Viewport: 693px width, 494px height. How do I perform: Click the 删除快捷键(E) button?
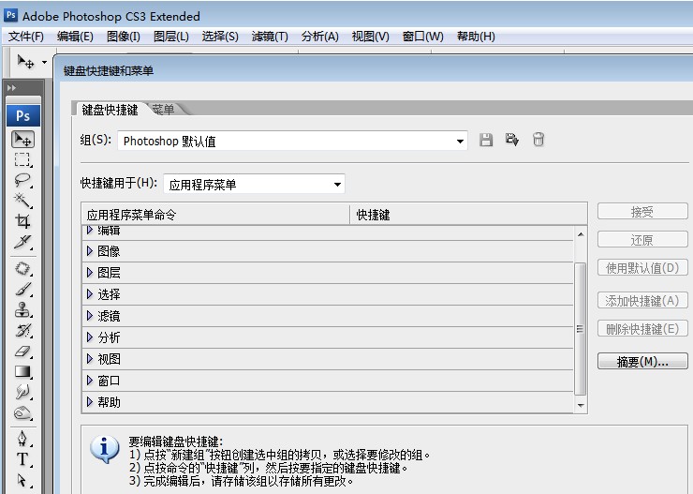pos(642,329)
